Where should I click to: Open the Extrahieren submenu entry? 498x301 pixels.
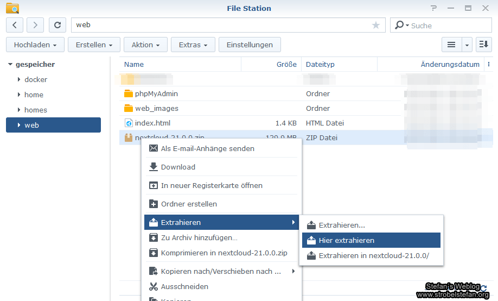(x=221, y=222)
